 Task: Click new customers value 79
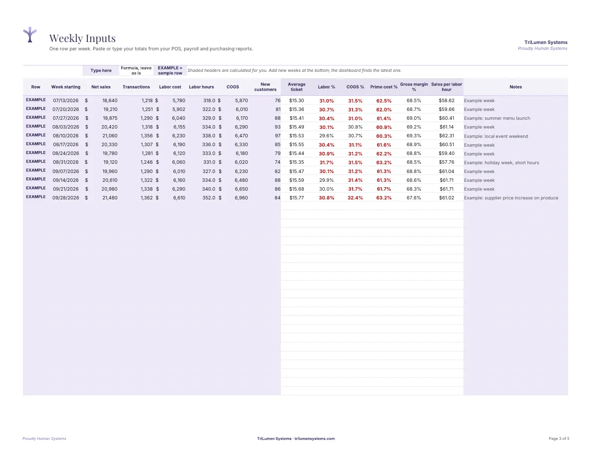tap(278, 153)
